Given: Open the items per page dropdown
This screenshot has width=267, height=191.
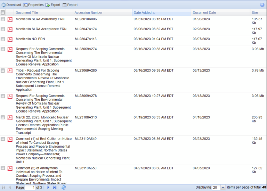Looking at the screenshot, I should coord(223,188).
